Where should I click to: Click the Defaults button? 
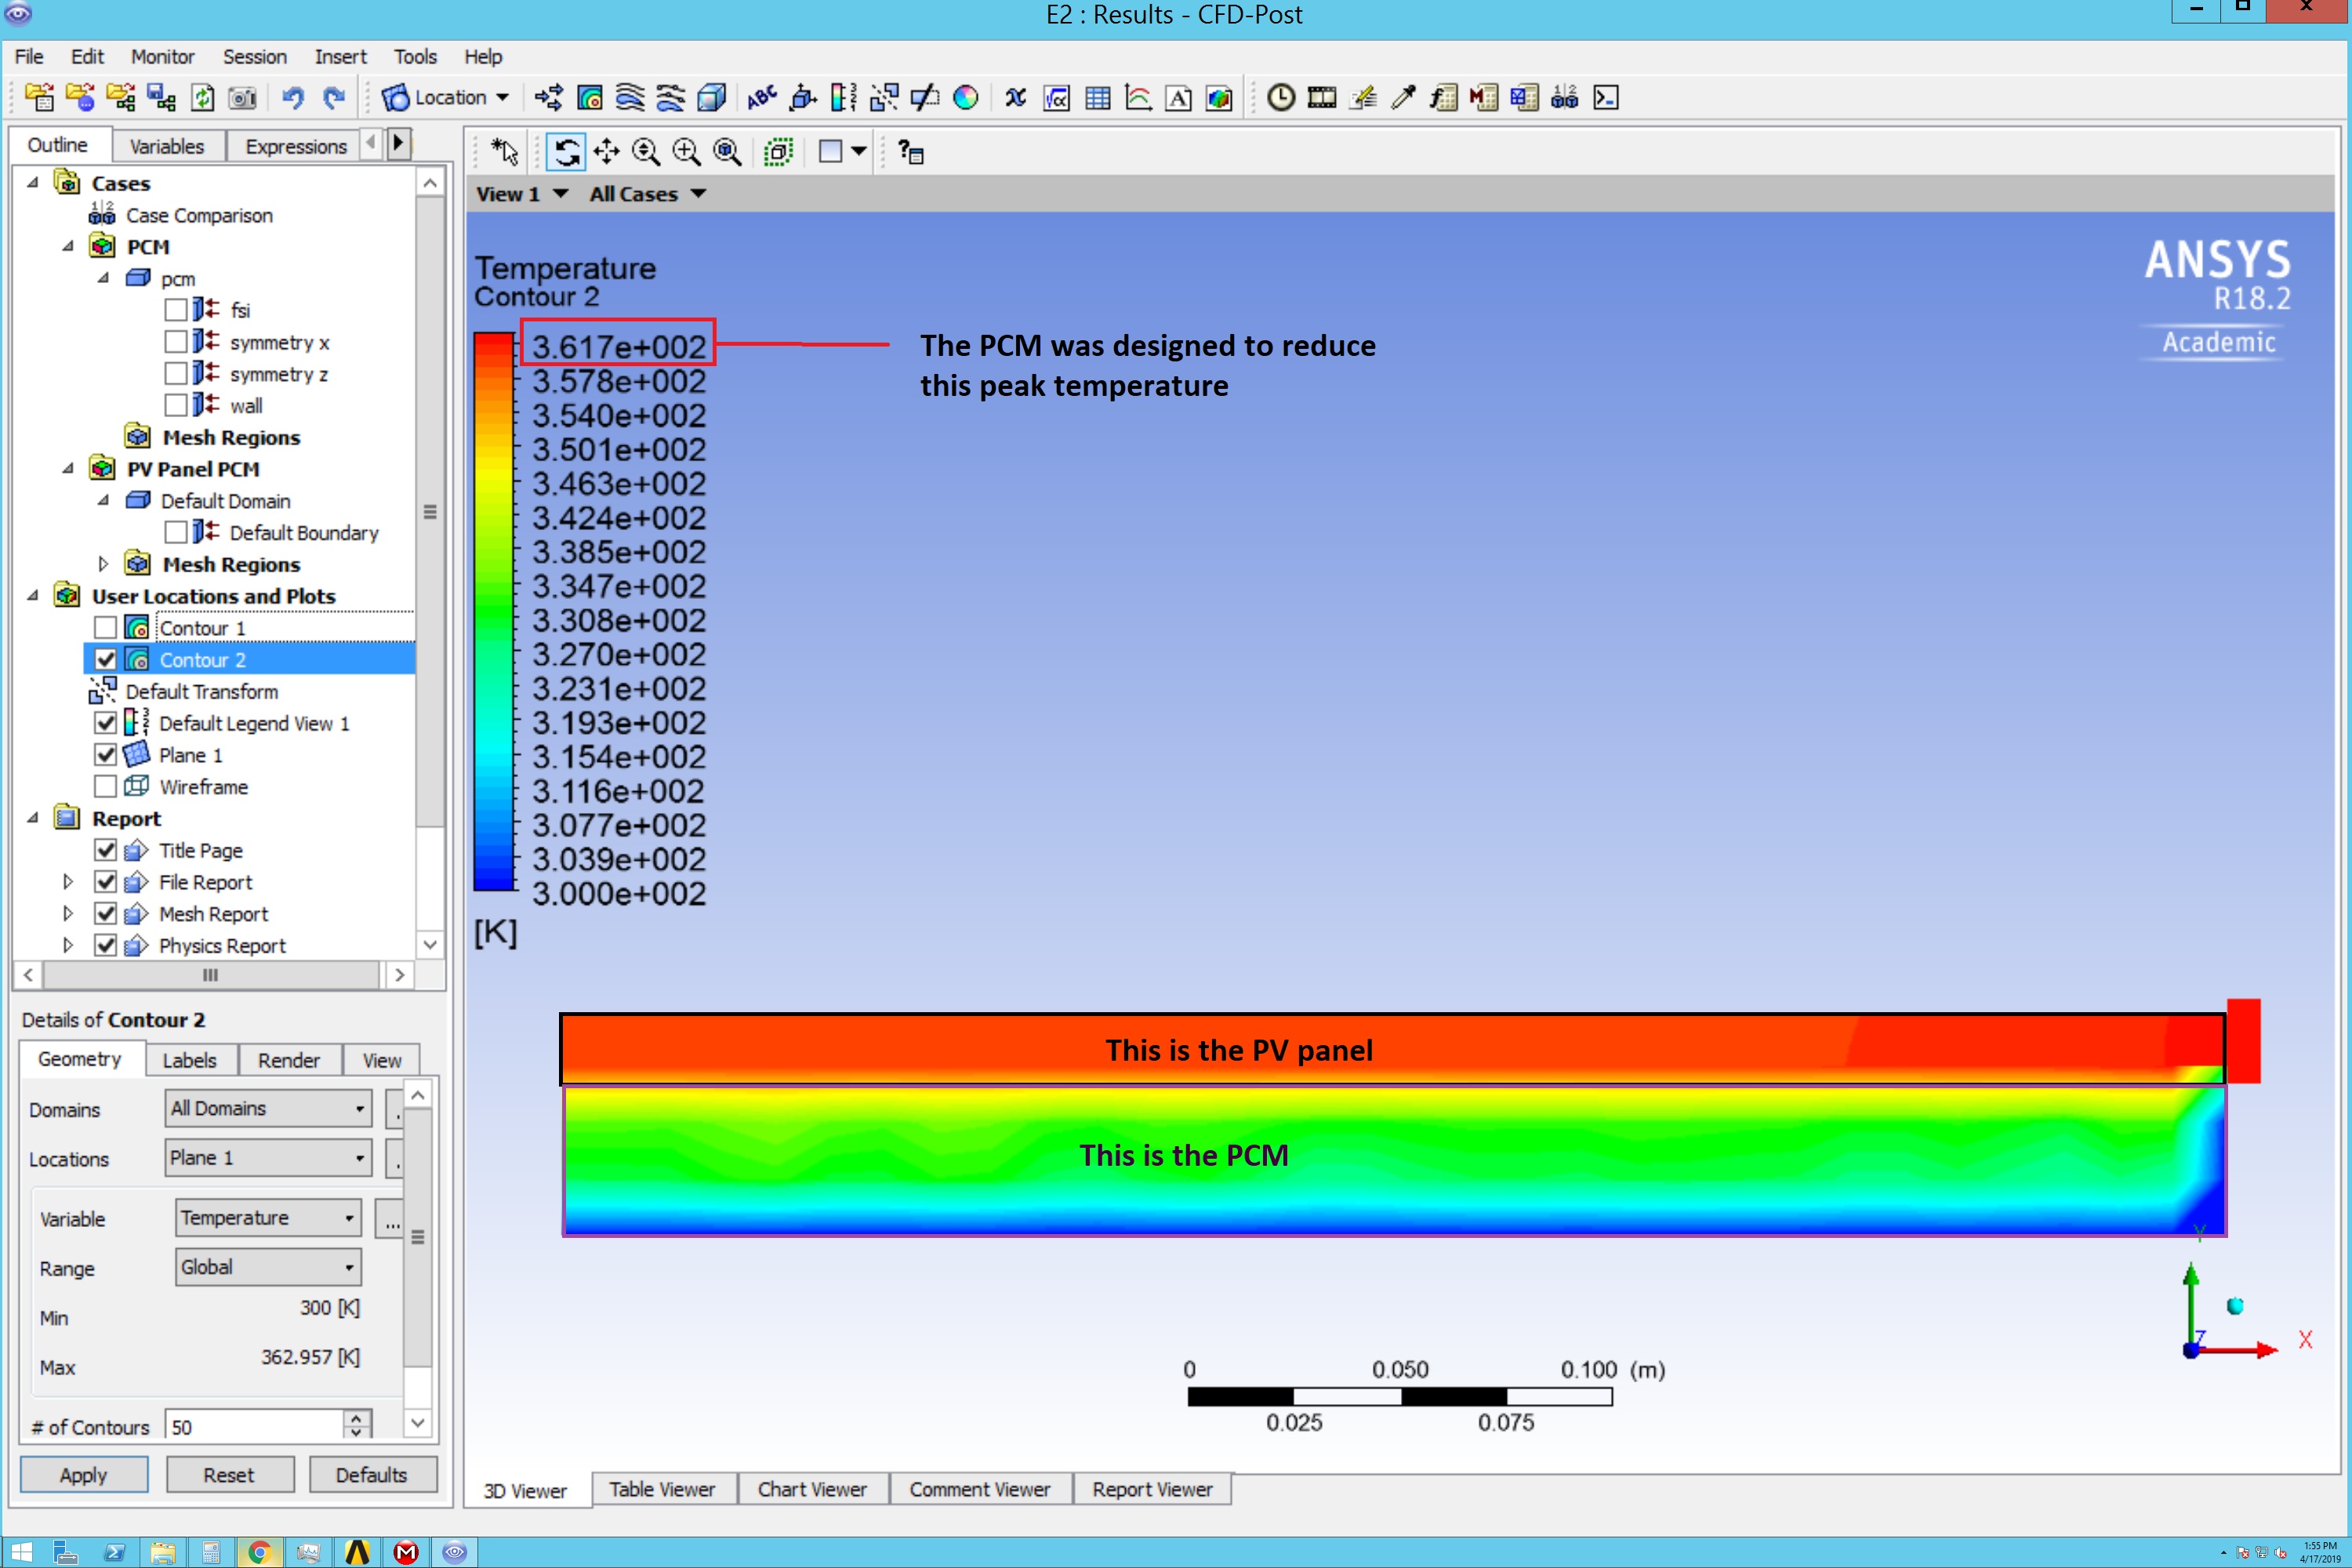tap(372, 1474)
